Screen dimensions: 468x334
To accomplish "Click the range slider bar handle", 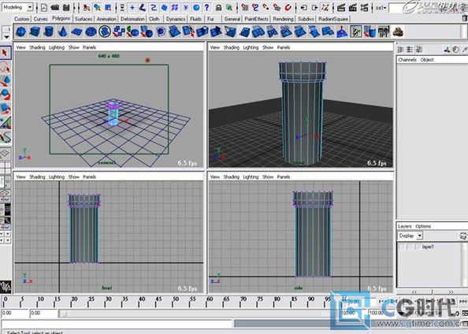I will [x=64, y=314].
